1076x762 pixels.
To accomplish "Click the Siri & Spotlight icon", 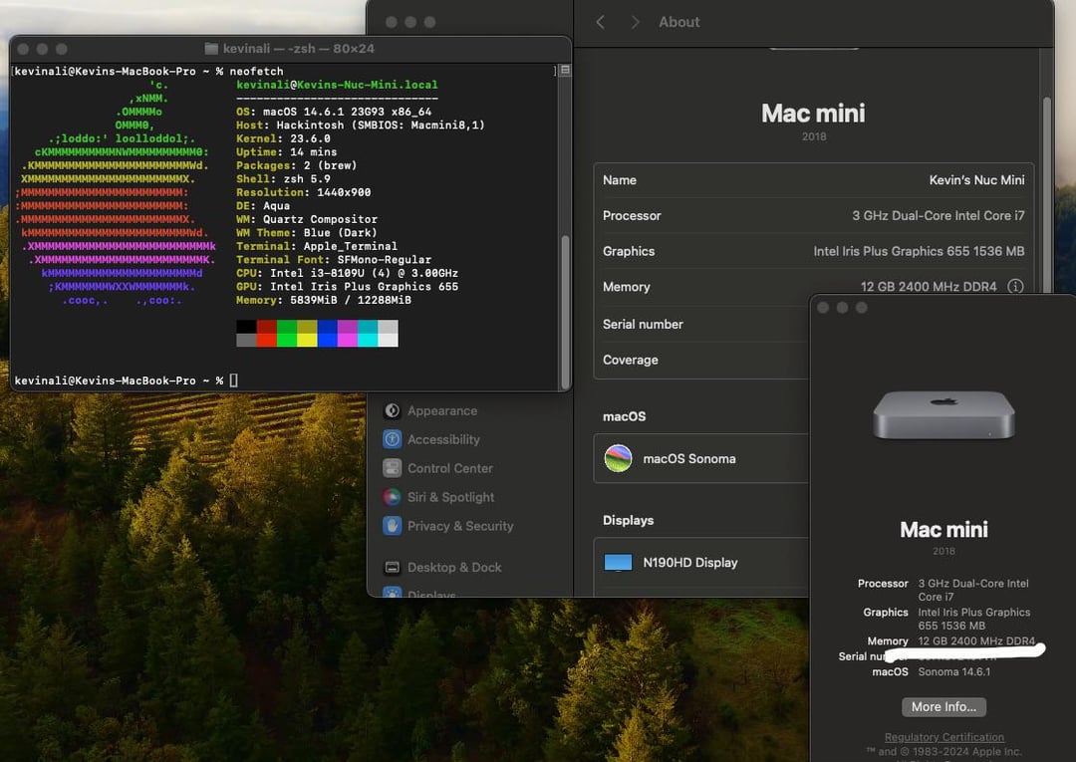I will pyautogui.click(x=393, y=497).
